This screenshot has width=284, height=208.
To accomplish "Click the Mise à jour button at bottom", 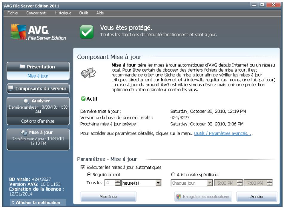I will pyautogui.click(x=108, y=197).
